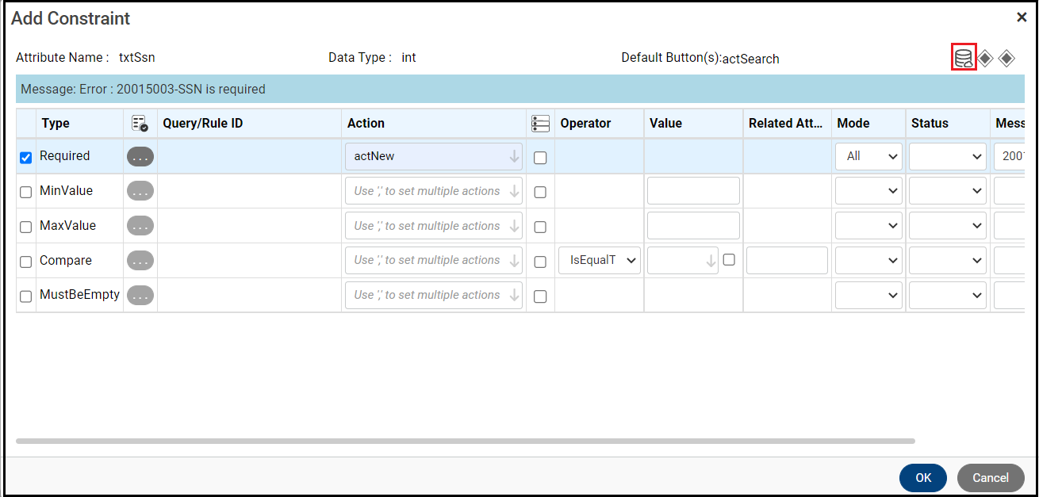
Task: Click the MinValue value input field
Action: click(693, 191)
